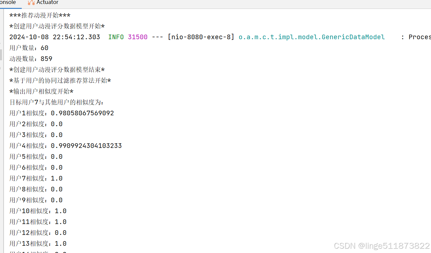Select the line '*创建用户动漫评分数据模型结束*'
The width and height of the screenshot is (431, 253).
57,70
